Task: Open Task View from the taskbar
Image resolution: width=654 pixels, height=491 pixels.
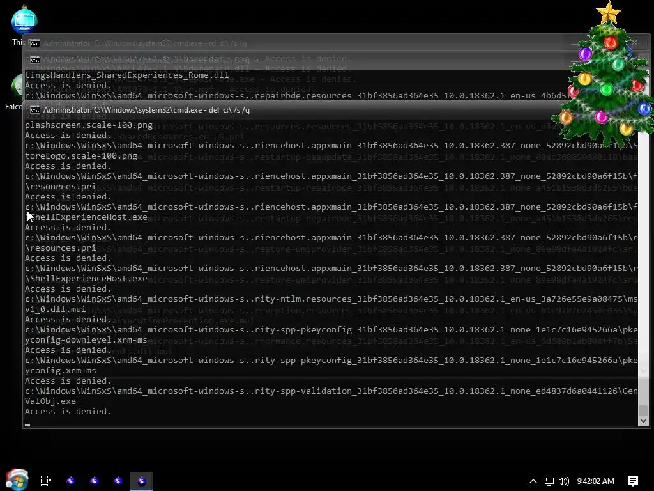Action: tap(46, 481)
